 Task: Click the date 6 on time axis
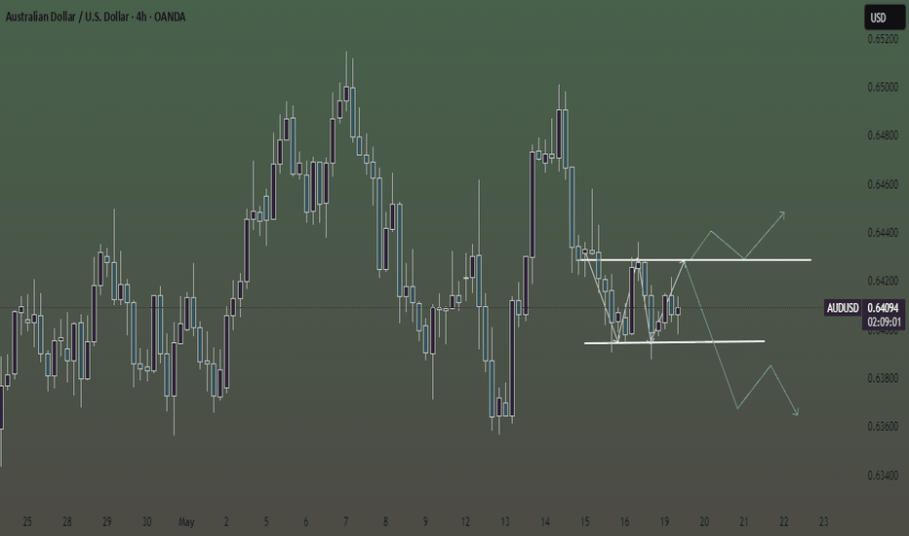(305, 522)
